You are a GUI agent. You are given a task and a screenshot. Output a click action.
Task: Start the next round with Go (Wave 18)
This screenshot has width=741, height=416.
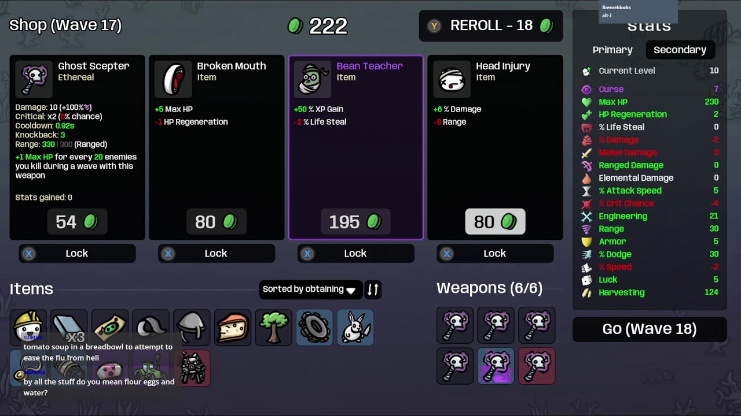pyautogui.click(x=650, y=329)
